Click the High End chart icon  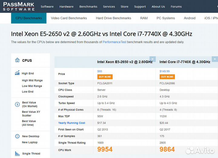pos(17,73)
